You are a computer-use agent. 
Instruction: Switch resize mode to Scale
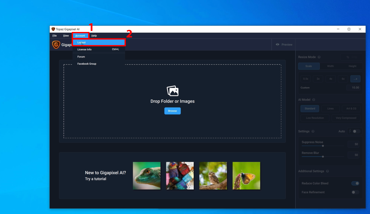309,66
